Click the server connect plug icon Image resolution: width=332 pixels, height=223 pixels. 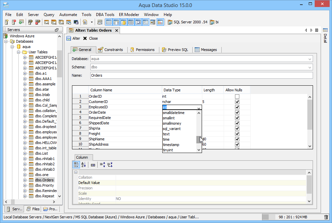[30, 22]
